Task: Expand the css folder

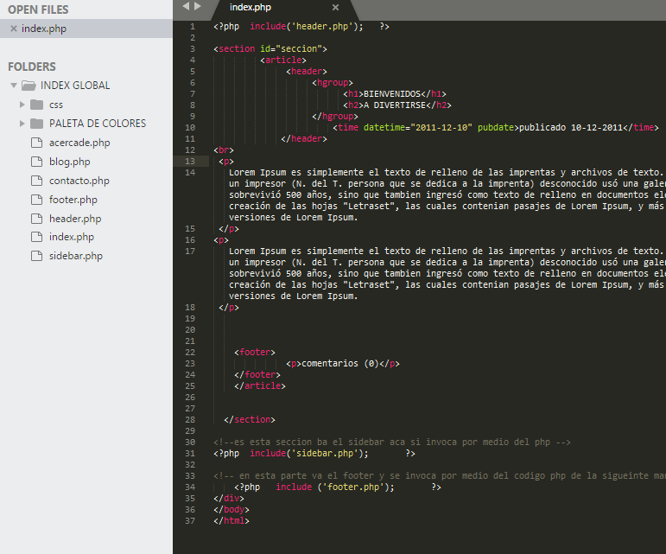Action: (x=22, y=105)
